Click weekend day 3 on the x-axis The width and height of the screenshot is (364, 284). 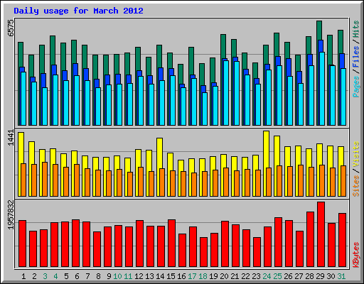[45, 276]
